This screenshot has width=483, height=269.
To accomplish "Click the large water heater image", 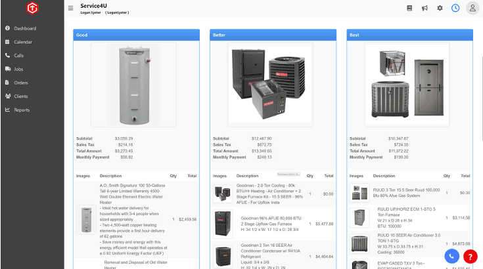I will click(133, 85).
